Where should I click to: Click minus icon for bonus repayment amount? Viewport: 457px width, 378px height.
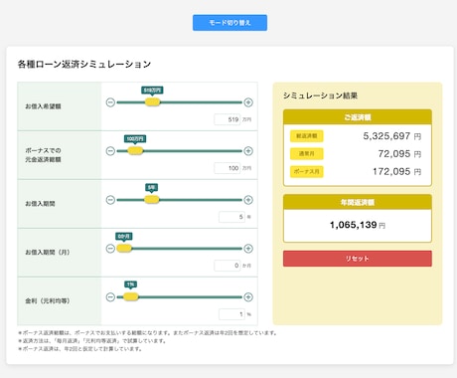110,151
